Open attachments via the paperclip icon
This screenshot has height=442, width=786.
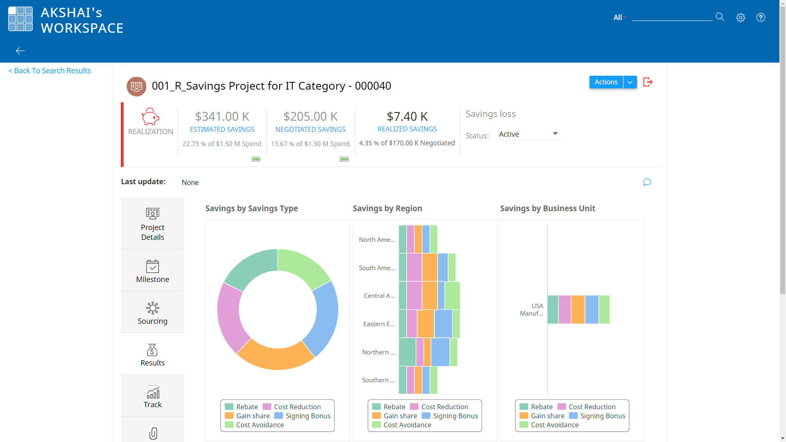152,433
